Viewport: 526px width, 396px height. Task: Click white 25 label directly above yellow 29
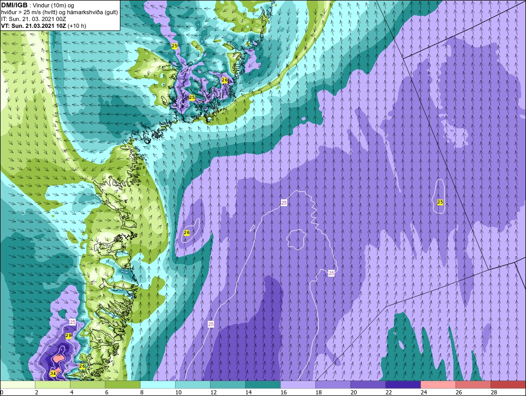point(73,322)
